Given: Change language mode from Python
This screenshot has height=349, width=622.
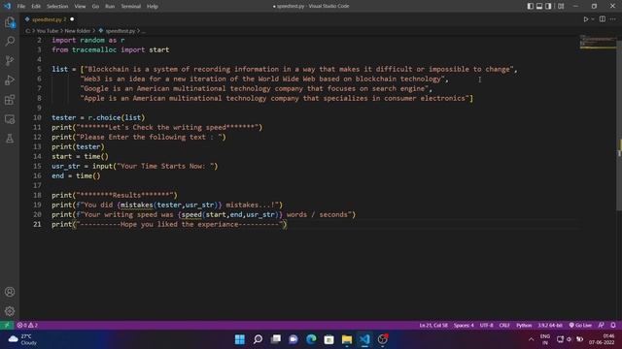Looking at the screenshot, I should coord(524,326).
